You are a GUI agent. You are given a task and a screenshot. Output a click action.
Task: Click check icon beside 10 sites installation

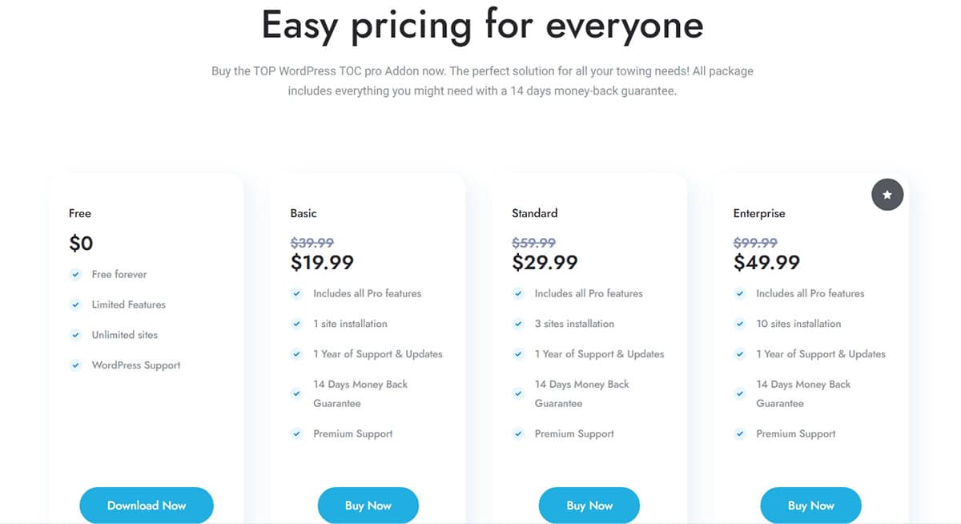[740, 324]
